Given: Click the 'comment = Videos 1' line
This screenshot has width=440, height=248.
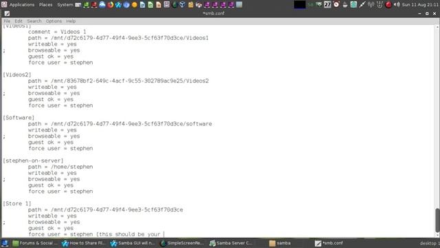Looking at the screenshot, I should click(x=57, y=32).
